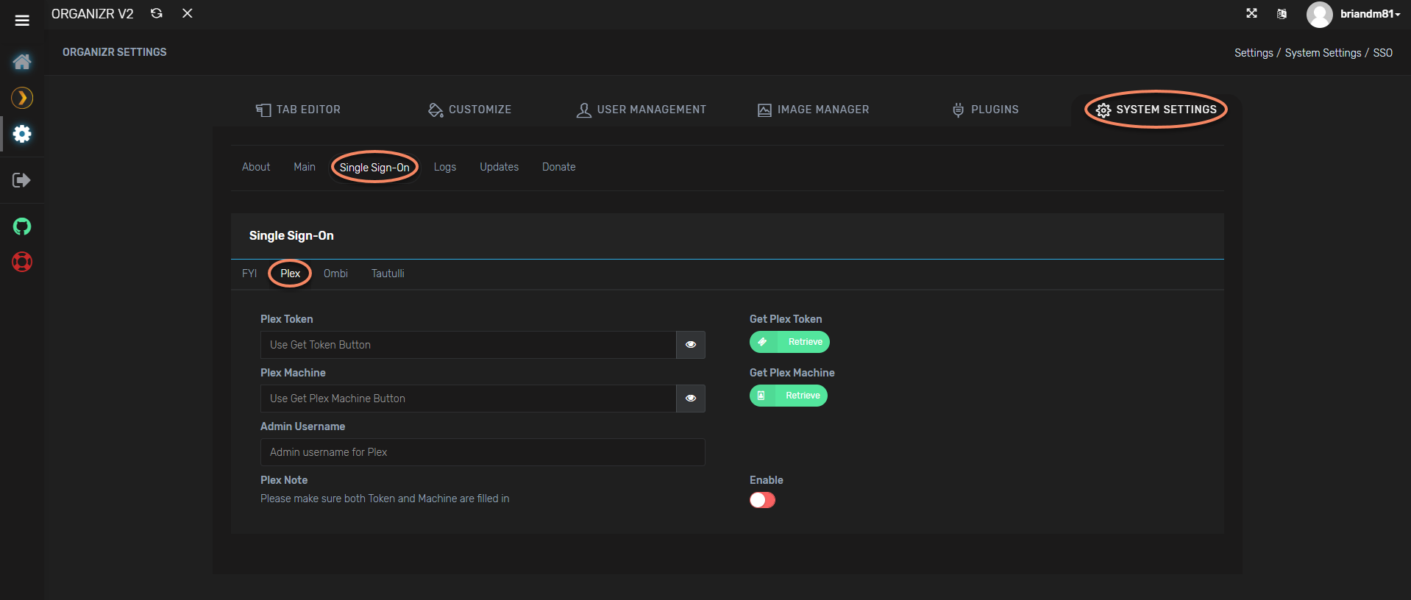Click the SSO breadcrumb item
This screenshot has height=600, width=1411.
[x=1382, y=53]
